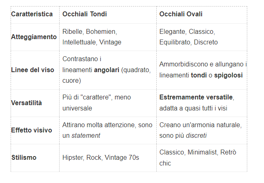Select the "Atteggiamento" row label
This screenshot has height=183, width=264.
pyautogui.click(x=34, y=37)
